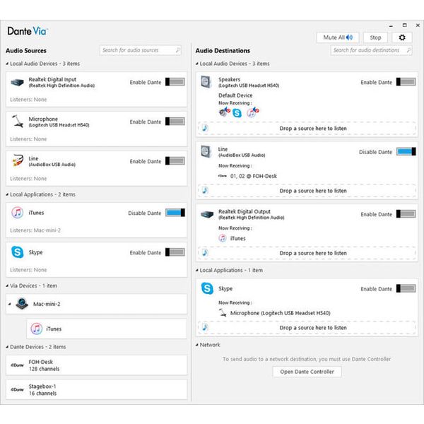The image size is (424, 424).
Task: Disable Dante for iTunes source
Action: 175,213
